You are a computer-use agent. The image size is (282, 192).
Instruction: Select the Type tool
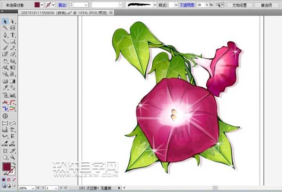[13, 35]
